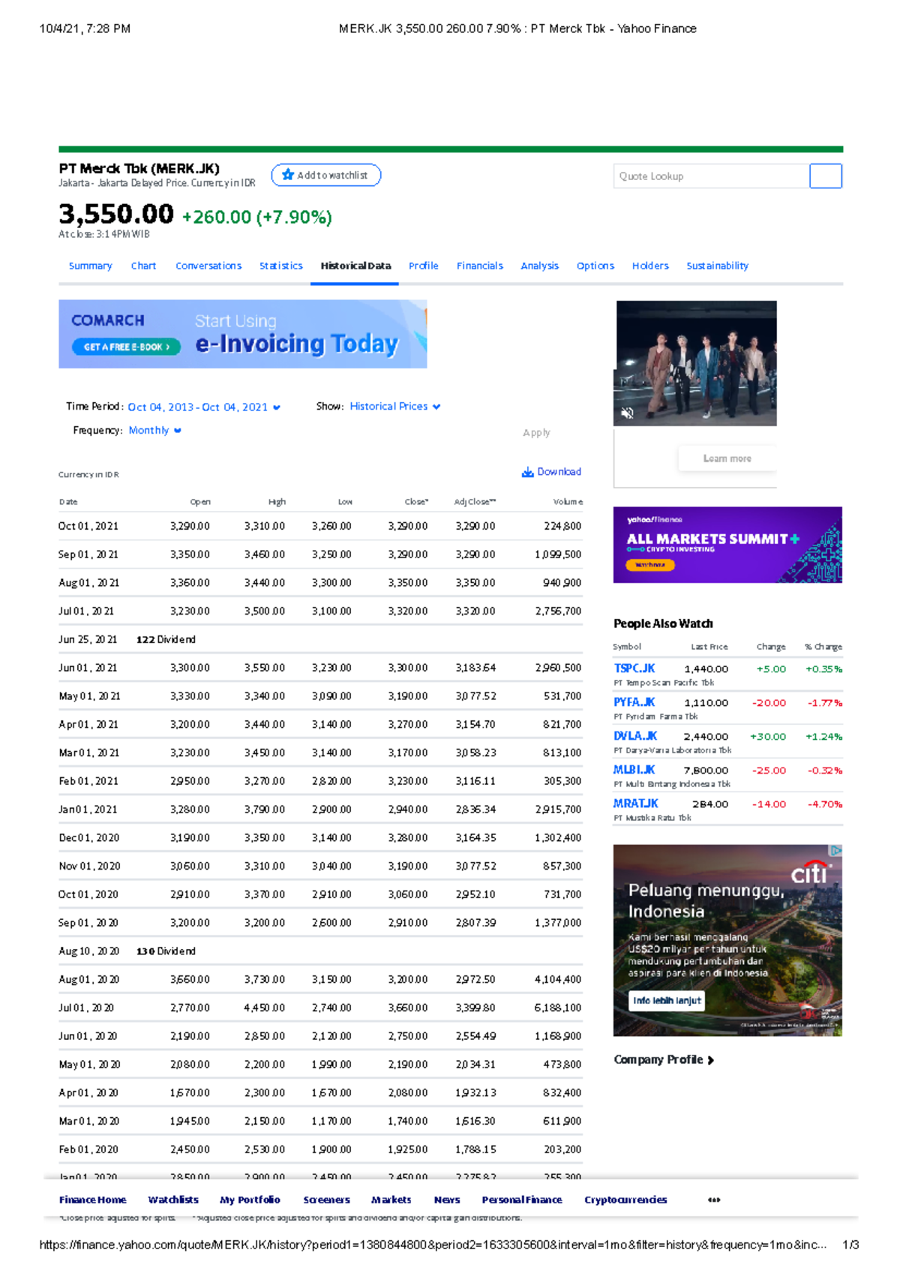Click the Sep 01, 2020 date cell
The width and height of the screenshot is (900, 1274).
click(x=88, y=923)
